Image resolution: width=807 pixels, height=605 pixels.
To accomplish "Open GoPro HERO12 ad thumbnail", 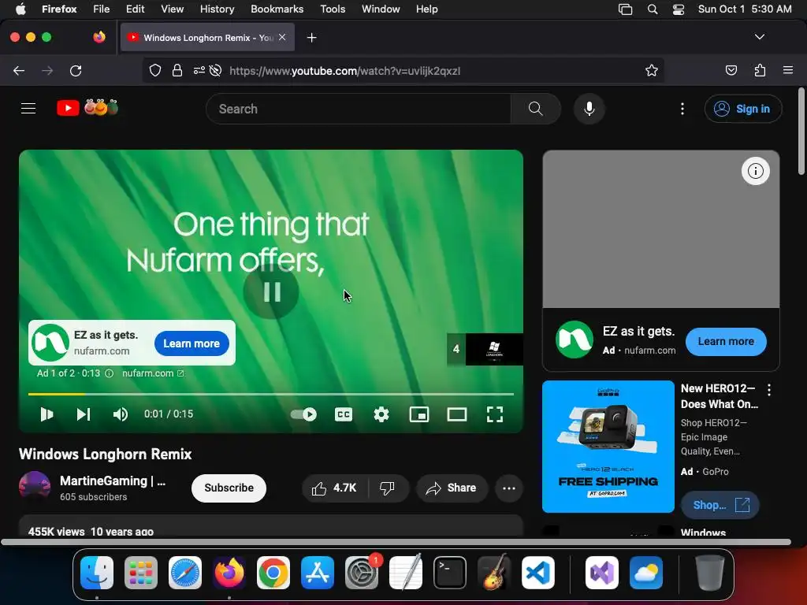I will coord(608,447).
